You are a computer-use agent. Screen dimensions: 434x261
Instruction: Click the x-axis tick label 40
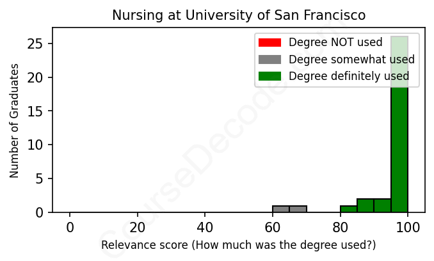tap(205, 226)
